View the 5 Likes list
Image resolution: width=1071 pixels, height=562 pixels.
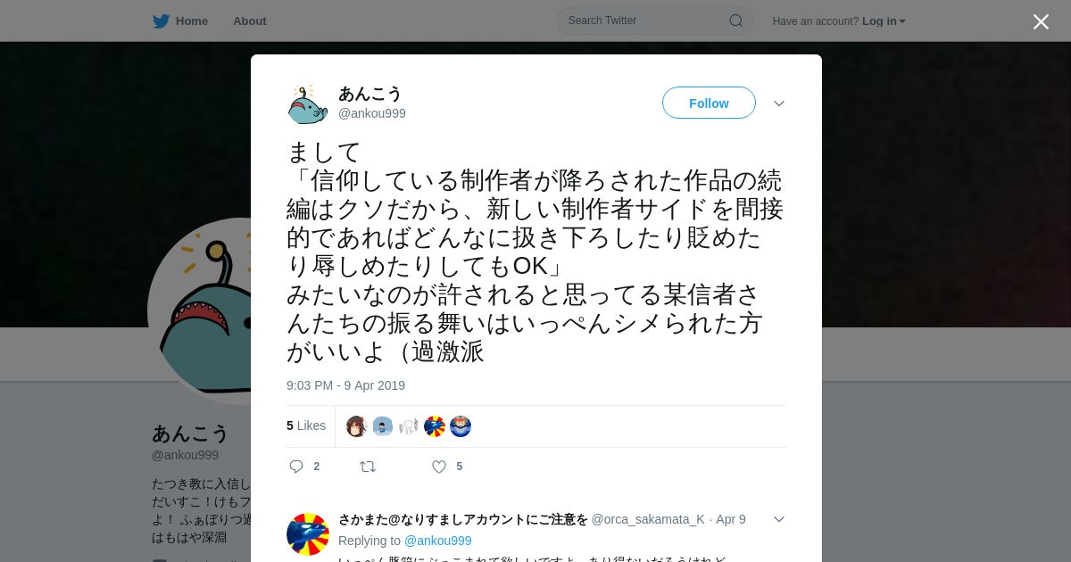tap(306, 426)
